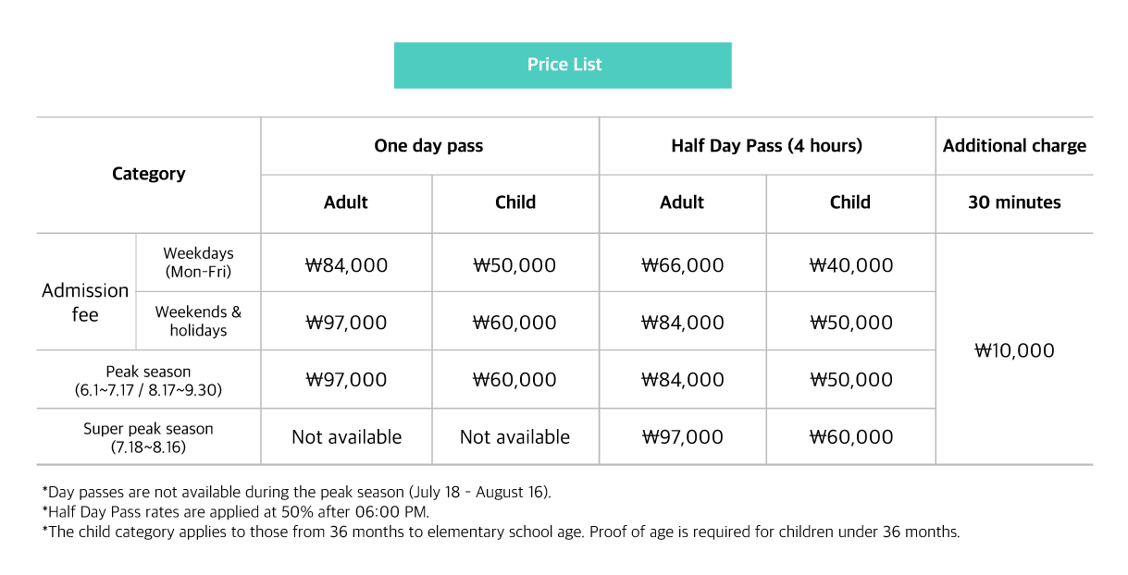The width and height of the screenshot is (1128, 575).
Task: Select the Additional charge header
Action: (1014, 146)
